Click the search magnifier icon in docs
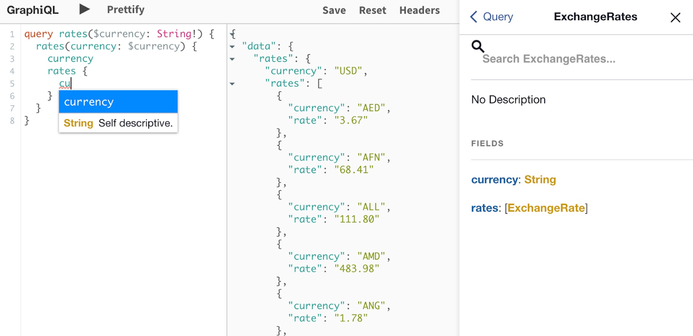Screen dimensions: 693x336 (x=477, y=46)
